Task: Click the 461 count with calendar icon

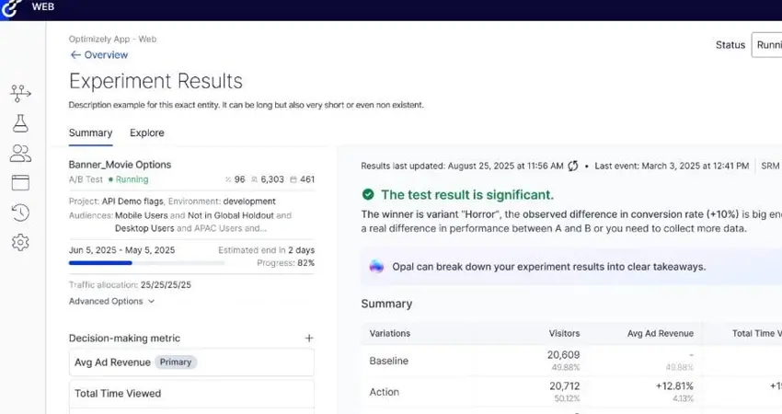Action: (303, 179)
